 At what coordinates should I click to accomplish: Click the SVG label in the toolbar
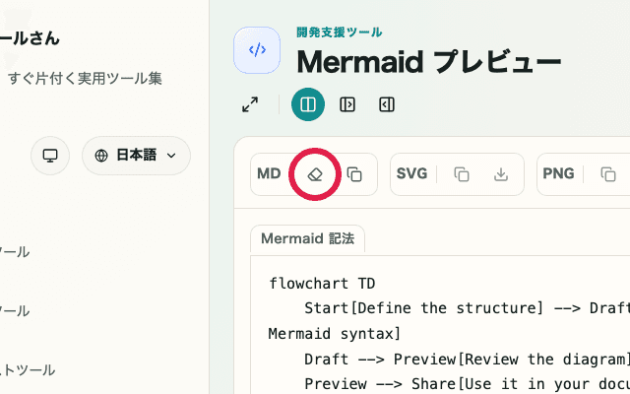[x=411, y=173]
